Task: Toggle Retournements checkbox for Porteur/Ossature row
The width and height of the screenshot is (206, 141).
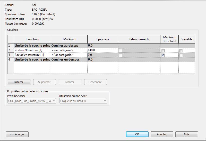Action: click(120, 50)
